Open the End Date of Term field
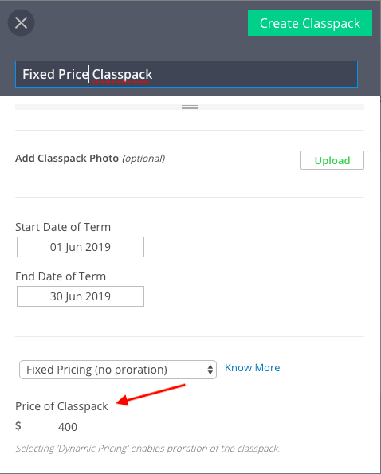This screenshot has height=474, width=381. point(81,296)
